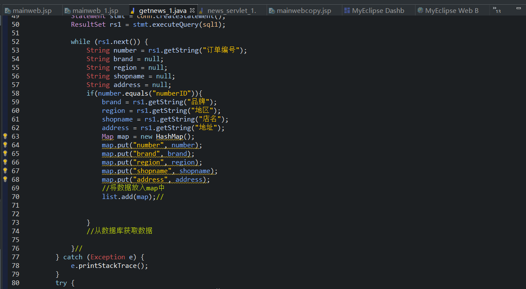The width and height of the screenshot is (526, 289).
Task: Click String address = null declaration
Action: click(129, 85)
